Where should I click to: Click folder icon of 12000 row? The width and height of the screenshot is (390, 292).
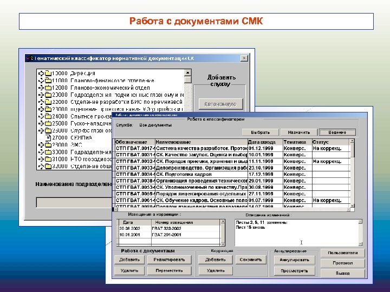click(x=48, y=88)
